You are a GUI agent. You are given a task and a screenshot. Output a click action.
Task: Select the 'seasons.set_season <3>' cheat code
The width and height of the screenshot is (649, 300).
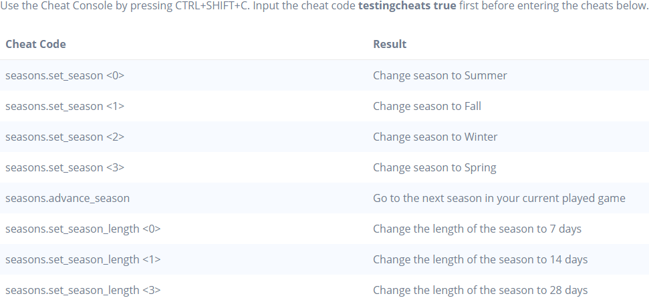(x=65, y=167)
